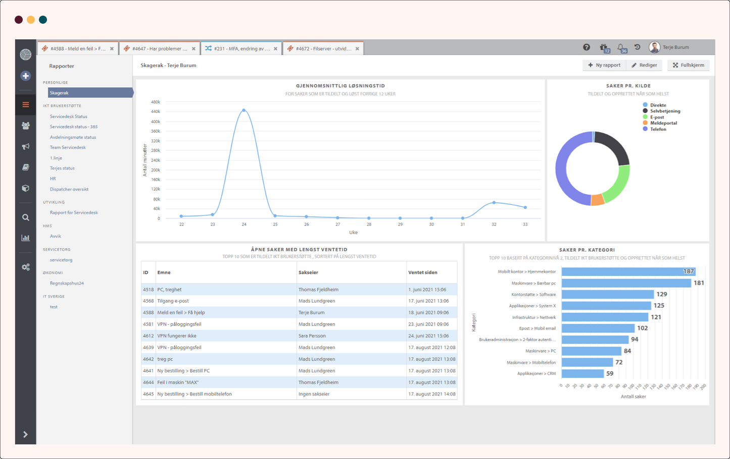The image size is (730, 459).
Task: Close the #4647 Har problemer tab
Action: [x=193, y=49]
